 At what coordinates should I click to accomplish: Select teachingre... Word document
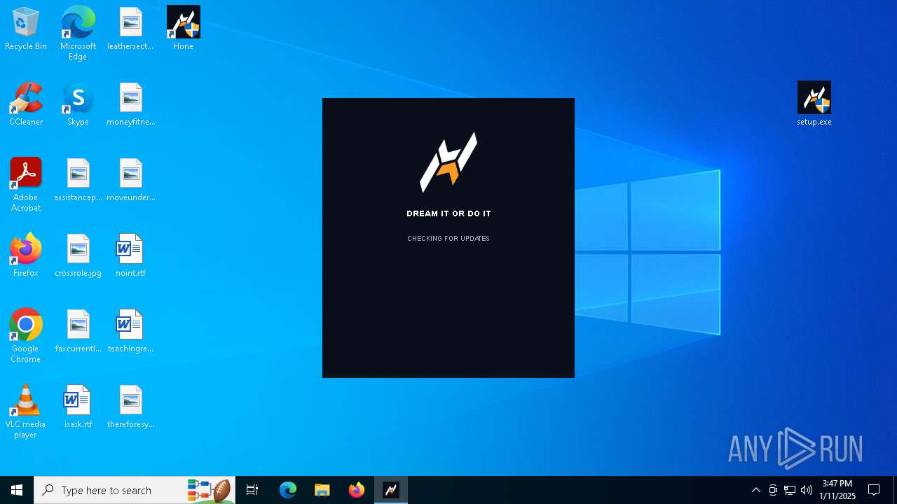point(130,332)
